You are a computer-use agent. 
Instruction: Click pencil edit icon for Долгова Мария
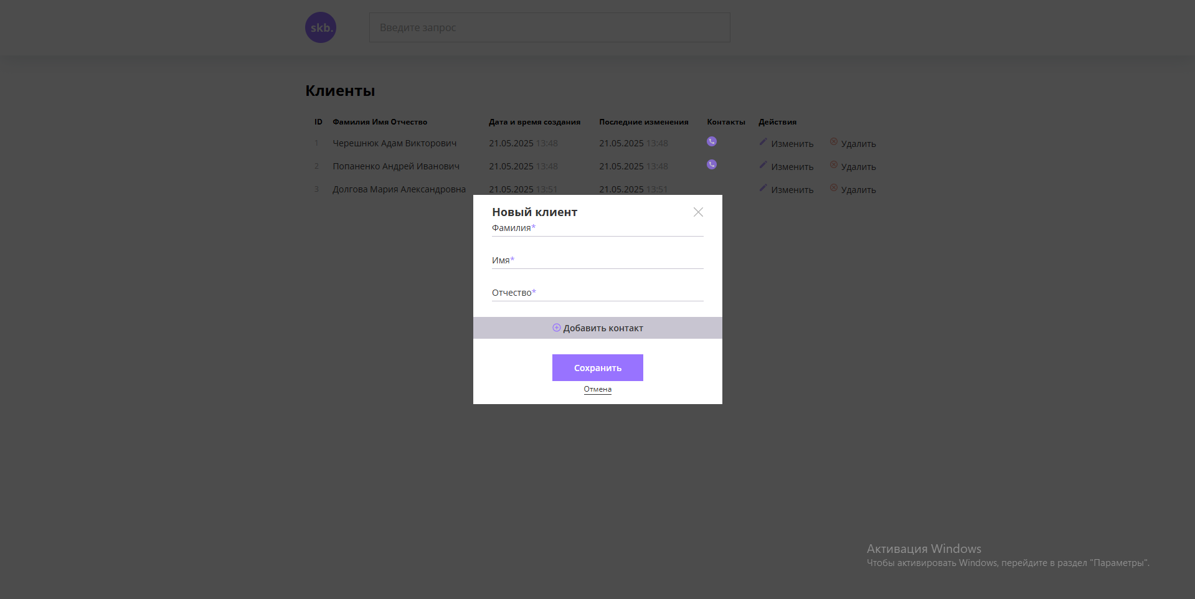(x=763, y=188)
